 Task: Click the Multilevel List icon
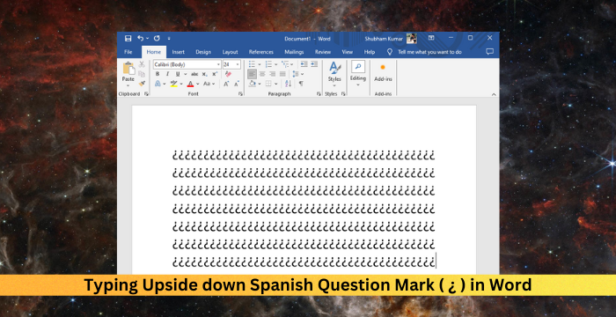click(285, 64)
